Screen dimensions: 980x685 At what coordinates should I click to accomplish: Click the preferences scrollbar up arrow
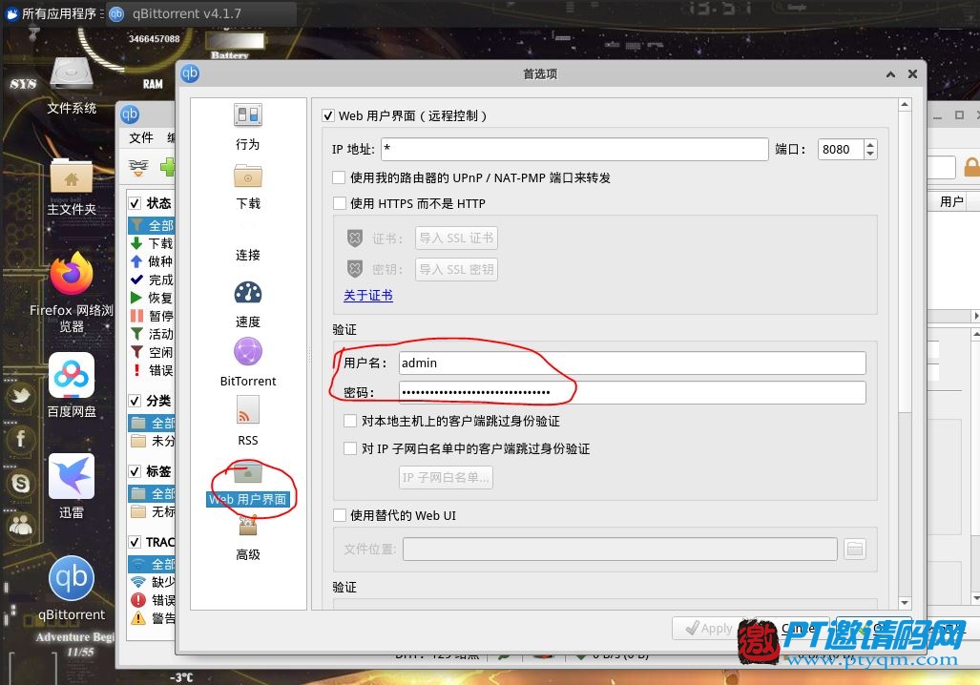(905, 104)
